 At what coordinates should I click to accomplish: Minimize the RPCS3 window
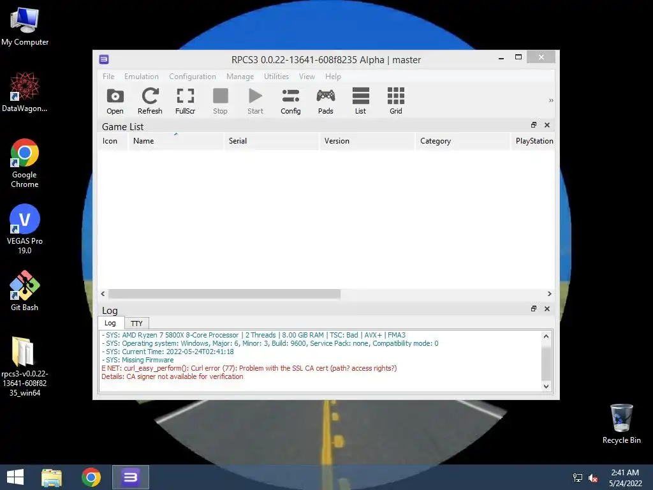[x=501, y=58]
